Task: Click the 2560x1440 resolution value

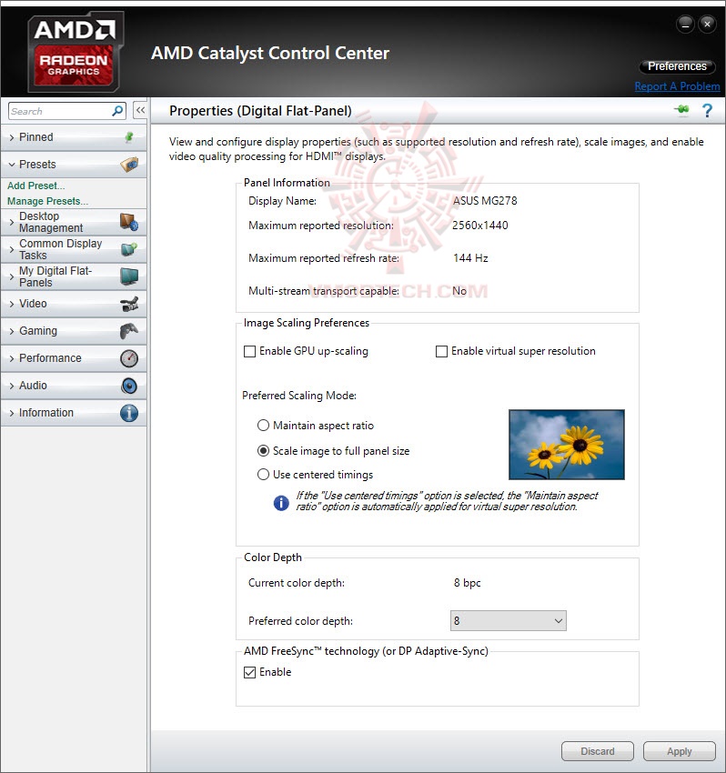Action: [x=479, y=226]
